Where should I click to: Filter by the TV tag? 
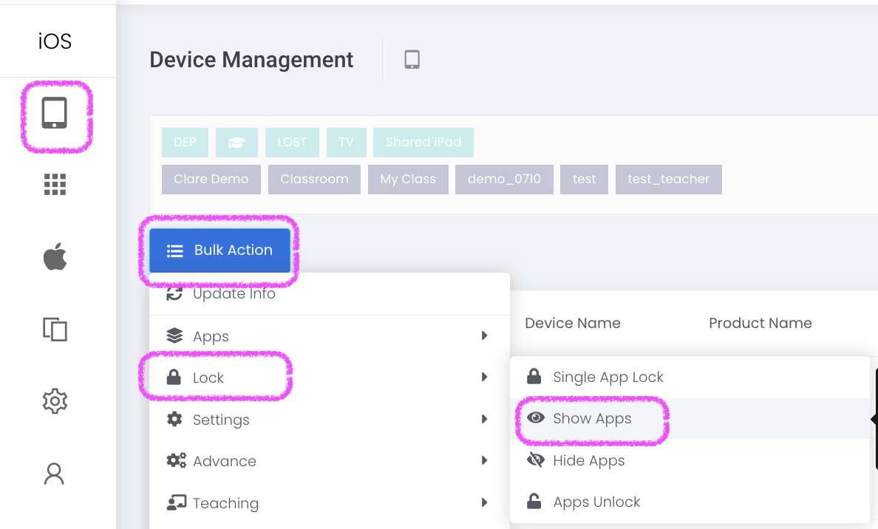point(347,142)
